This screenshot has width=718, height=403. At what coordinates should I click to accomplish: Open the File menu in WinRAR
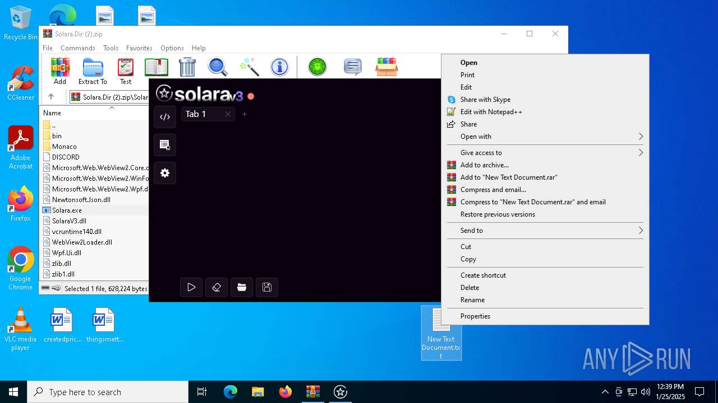[x=48, y=48]
